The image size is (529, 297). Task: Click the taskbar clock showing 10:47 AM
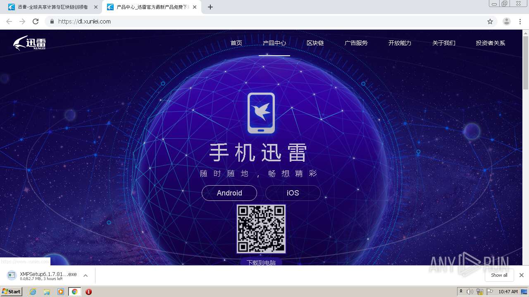click(508, 292)
